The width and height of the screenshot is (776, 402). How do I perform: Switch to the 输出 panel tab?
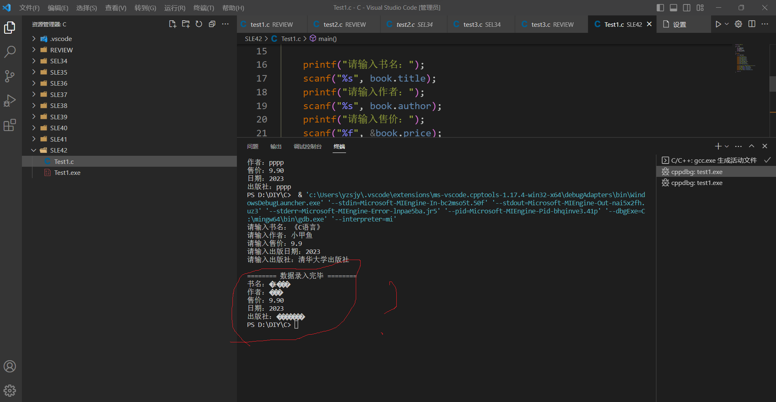[276, 146]
